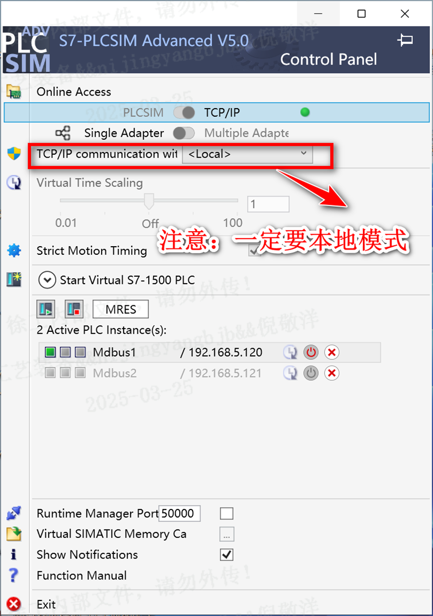Click the MRES memory reset button
433x616 pixels.
[x=121, y=309]
